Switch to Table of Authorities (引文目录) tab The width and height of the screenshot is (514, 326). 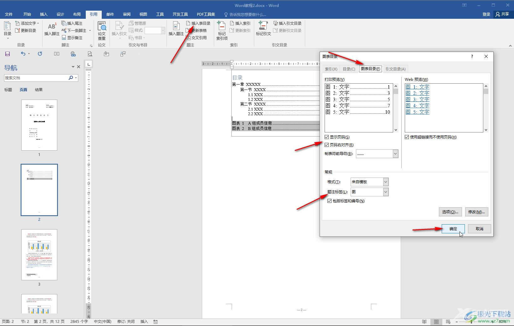[395, 69]
